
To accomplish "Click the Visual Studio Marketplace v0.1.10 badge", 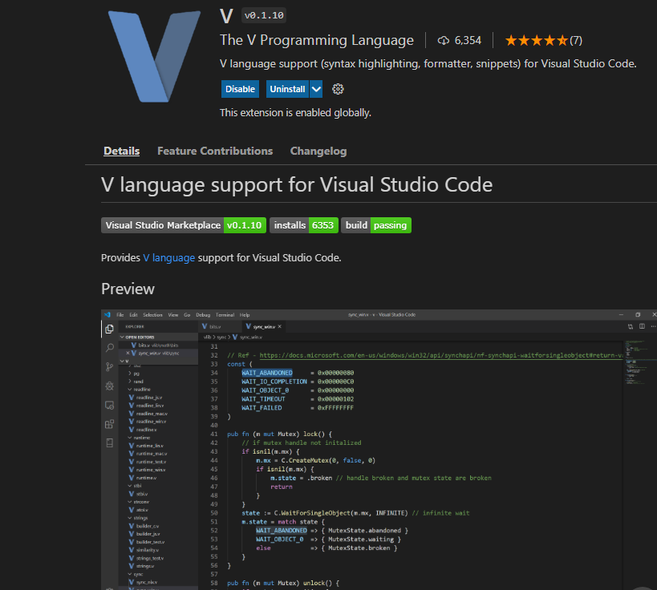I will click(184, 225).
